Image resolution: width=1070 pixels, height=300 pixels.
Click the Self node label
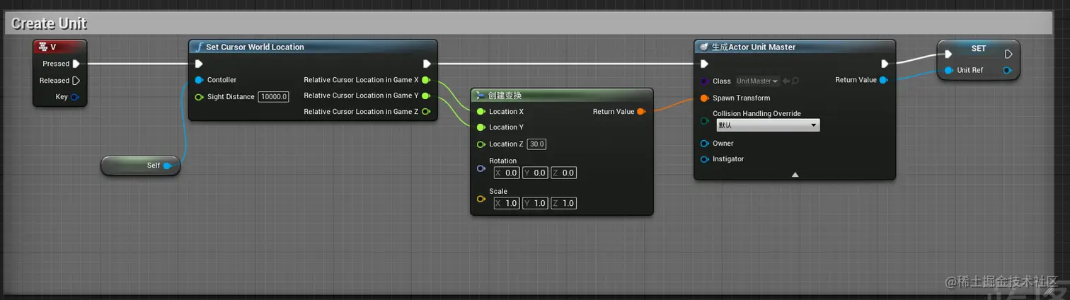(154, 166)
